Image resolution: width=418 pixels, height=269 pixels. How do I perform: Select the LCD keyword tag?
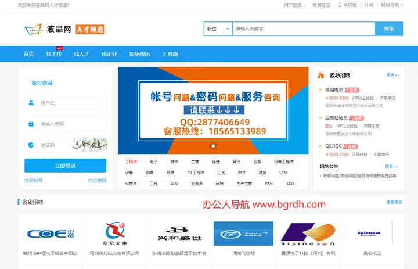click(290, 184)
